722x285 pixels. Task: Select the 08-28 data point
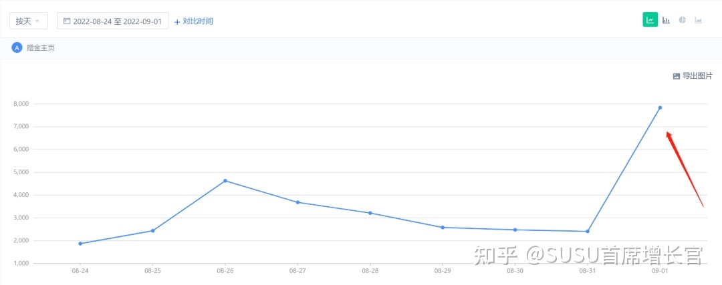coord(370,213)
